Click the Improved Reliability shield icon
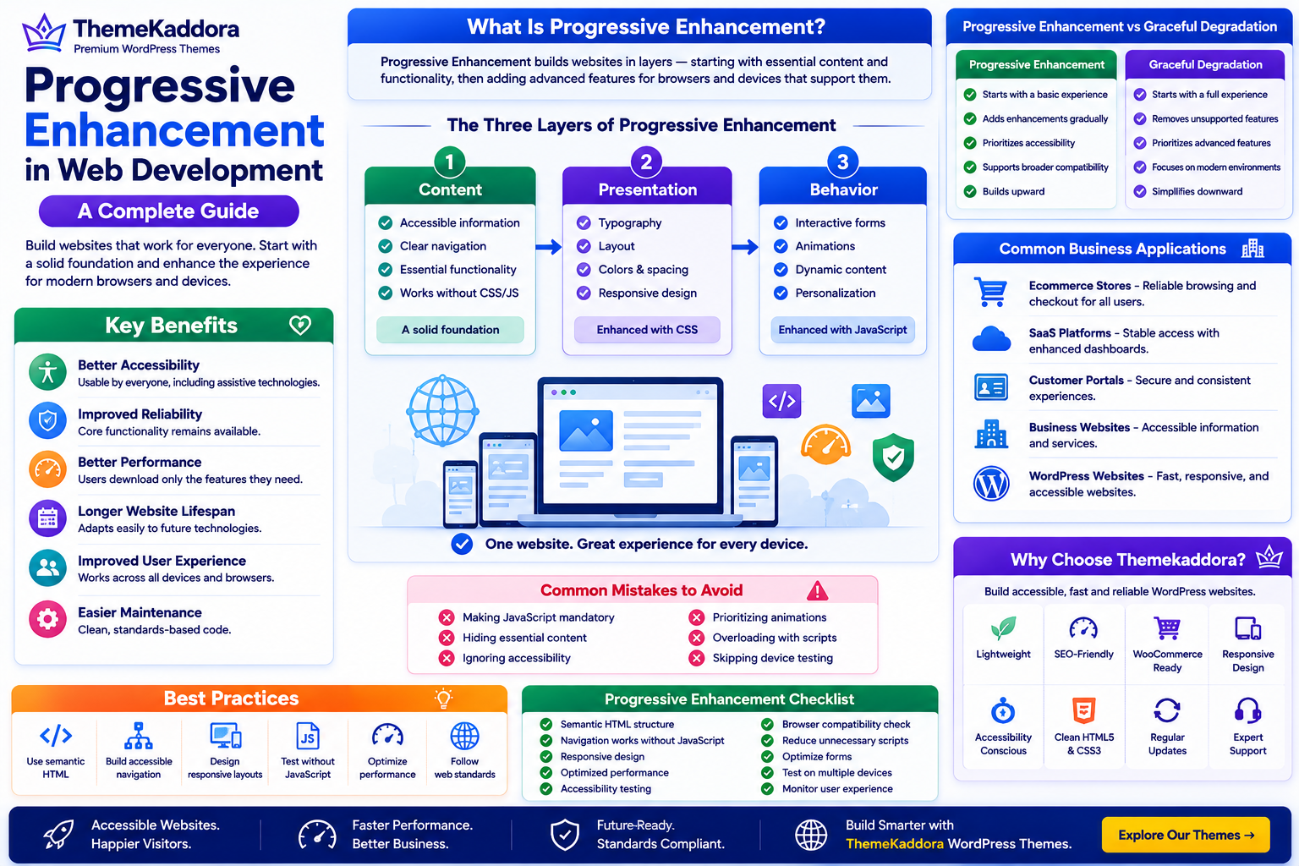Viewport: 1299px width, 866px height. tap(47, 421)
